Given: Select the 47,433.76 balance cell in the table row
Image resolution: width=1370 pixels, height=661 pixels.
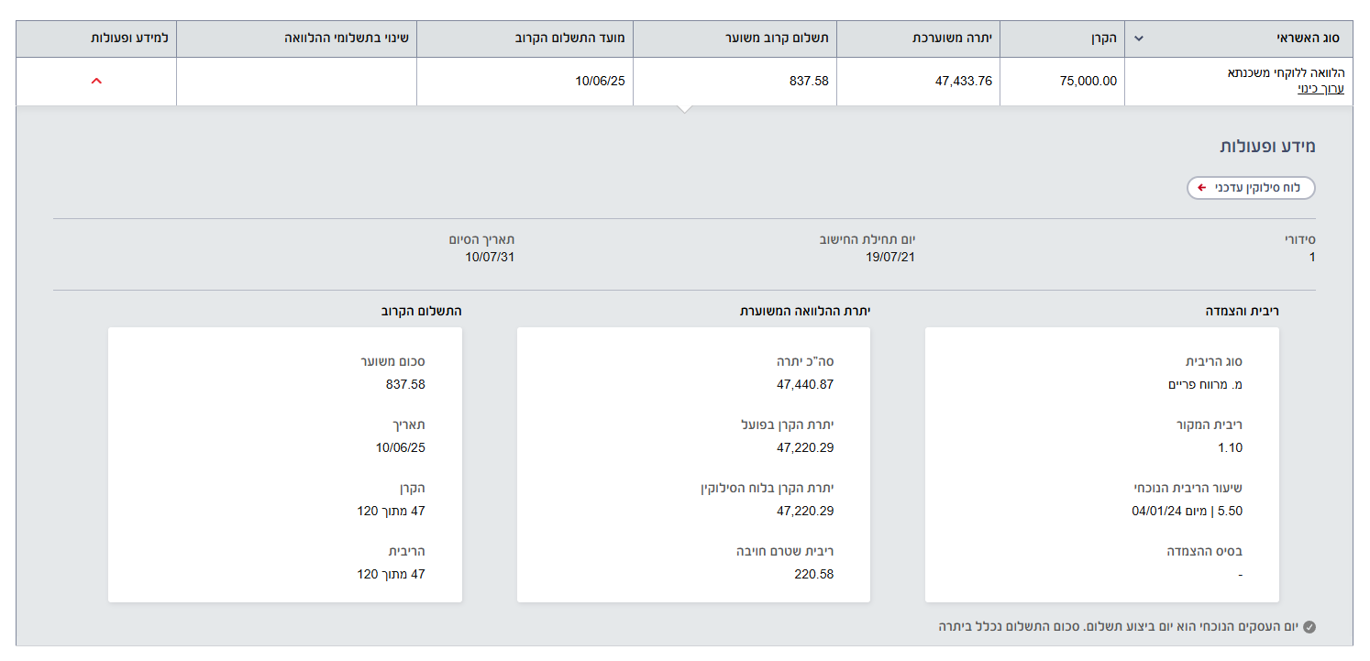Looking at the screenshot, I should [963, 81].
